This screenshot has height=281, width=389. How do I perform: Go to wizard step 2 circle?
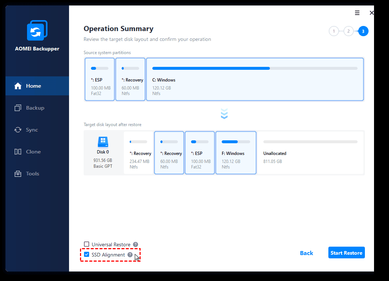(x=348, y=31)
